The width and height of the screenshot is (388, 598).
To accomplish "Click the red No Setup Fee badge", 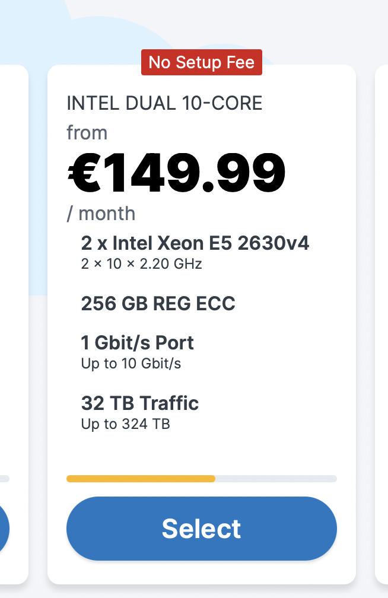I will click(201, 62).
